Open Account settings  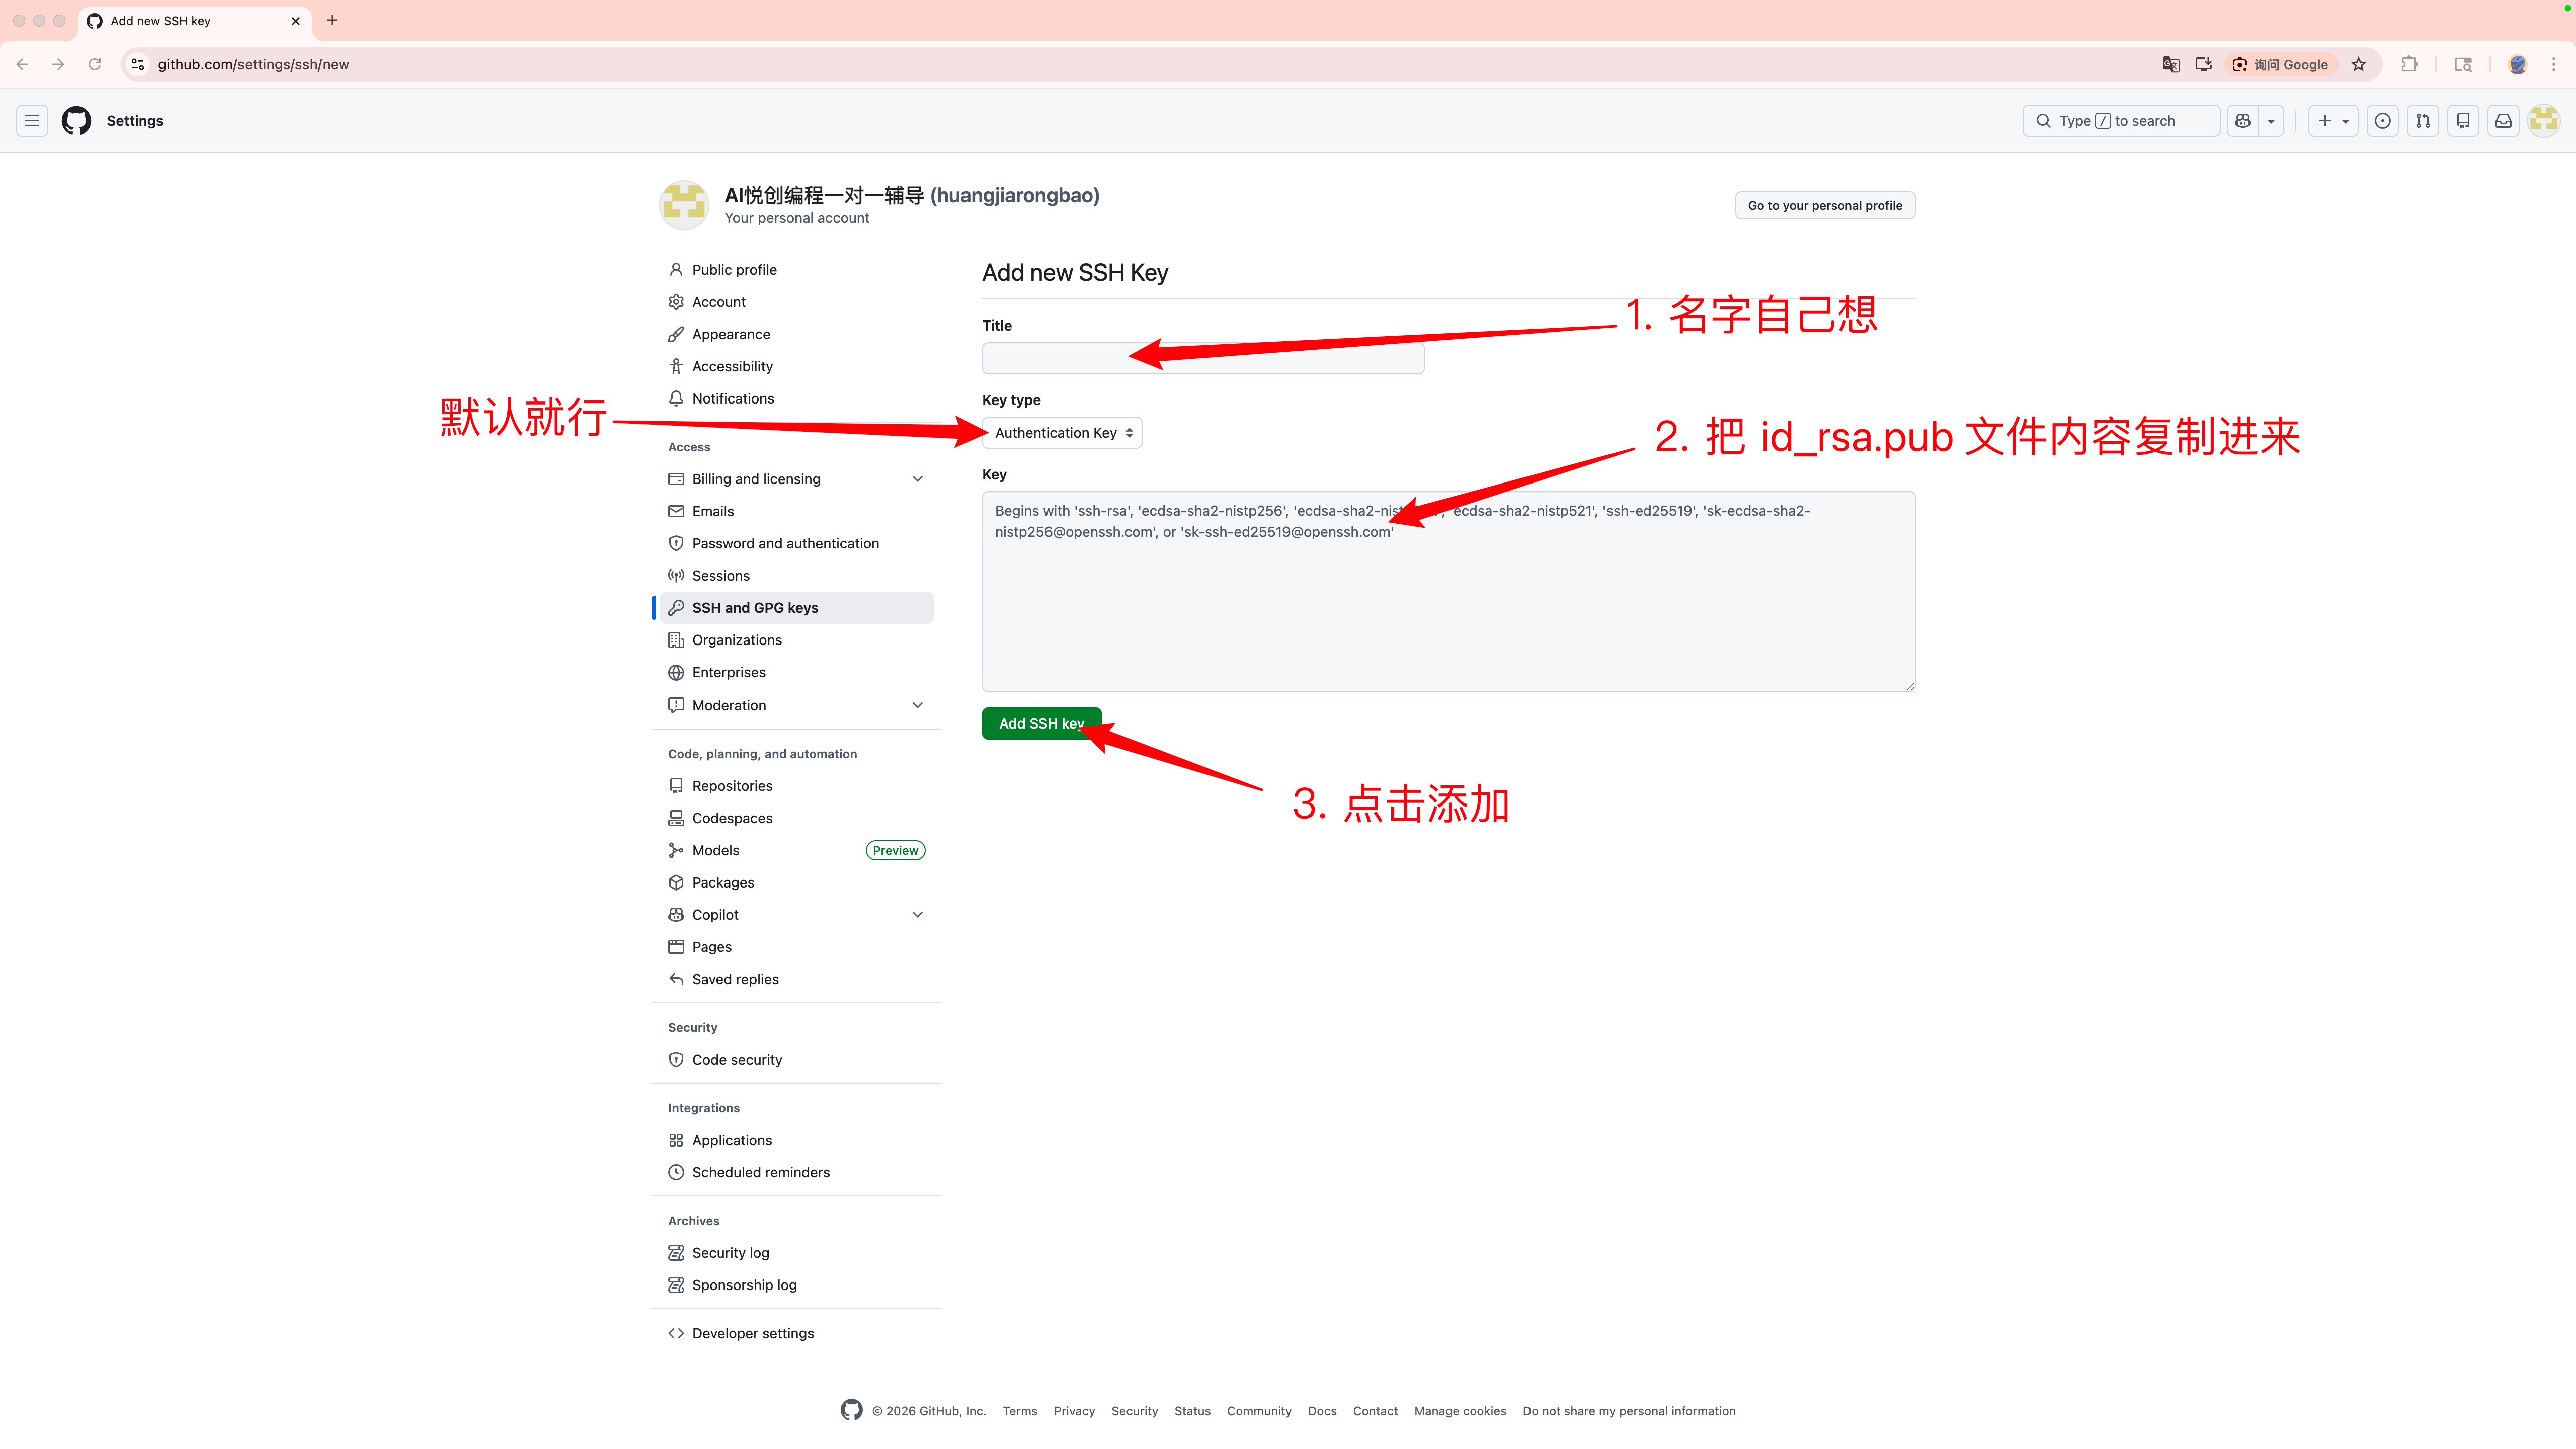pos(796,301)
